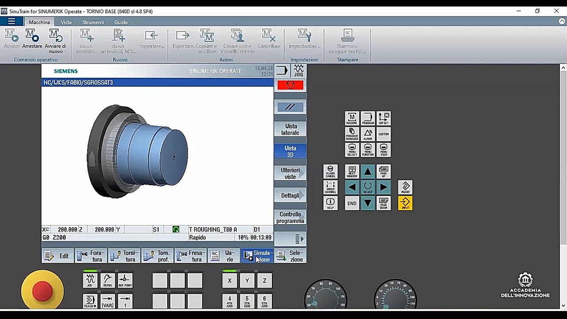
Task: Click the MENU SELECT key
Action: pos(352,150)
